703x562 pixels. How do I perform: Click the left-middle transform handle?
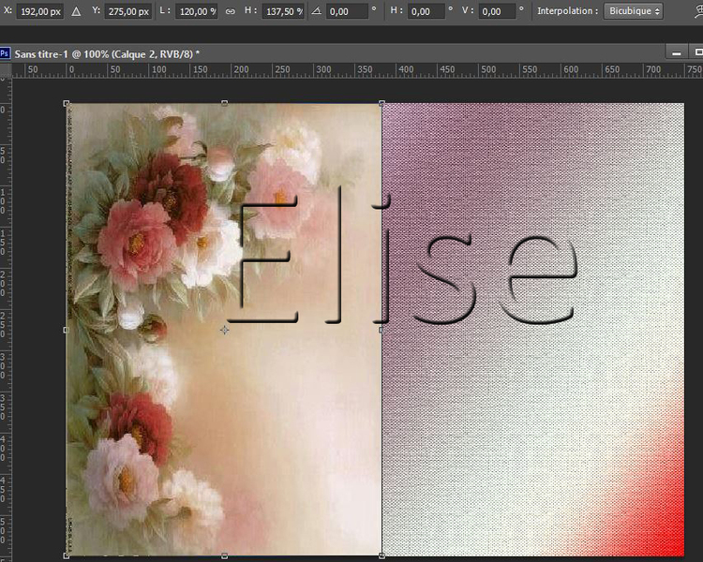pos(67,330)
